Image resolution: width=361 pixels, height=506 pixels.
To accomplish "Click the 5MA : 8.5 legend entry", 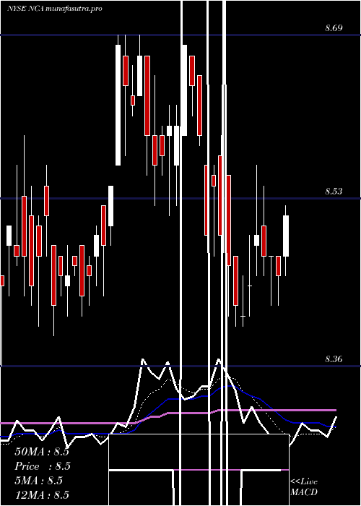I will [x=38, y=481].
